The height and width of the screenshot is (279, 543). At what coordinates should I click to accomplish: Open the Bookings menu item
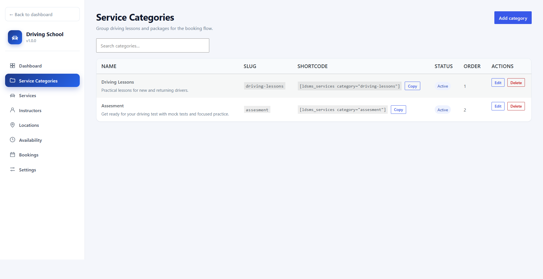tap(42, 155)
